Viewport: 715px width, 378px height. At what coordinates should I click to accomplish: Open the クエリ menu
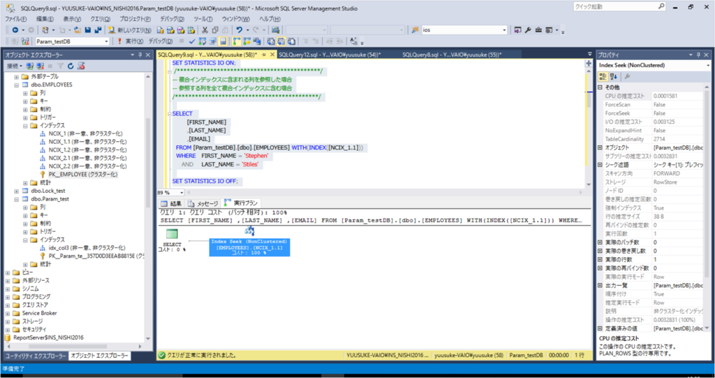click(100, 19)
